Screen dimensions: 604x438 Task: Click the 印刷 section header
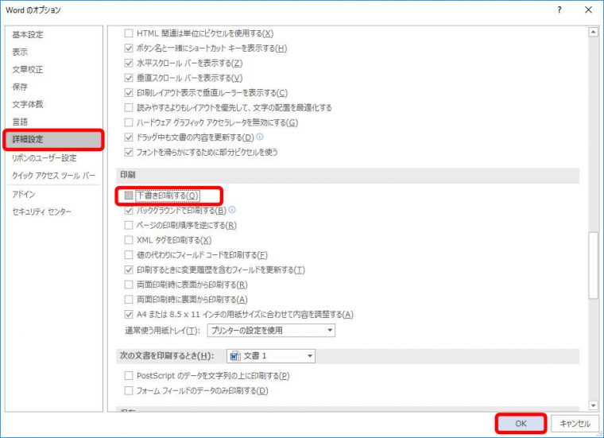pos(348,175)
